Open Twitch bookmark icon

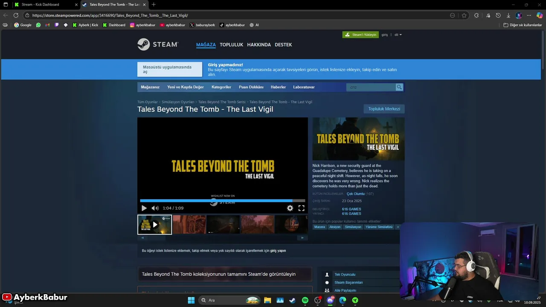coord(57,25)
